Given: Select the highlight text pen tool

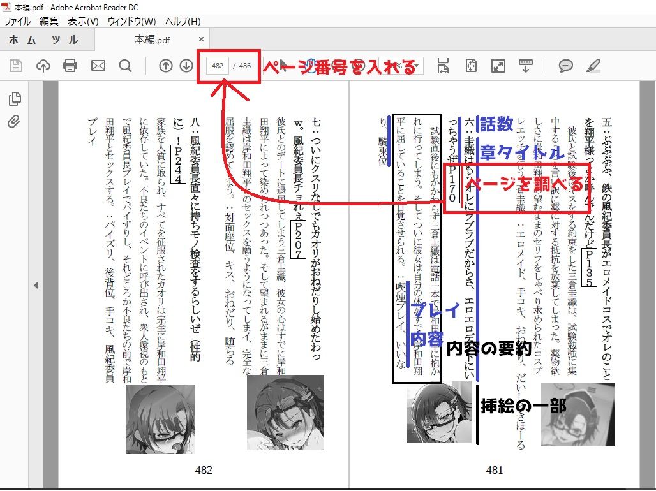Looking at the screenshot, I should 593,66.
